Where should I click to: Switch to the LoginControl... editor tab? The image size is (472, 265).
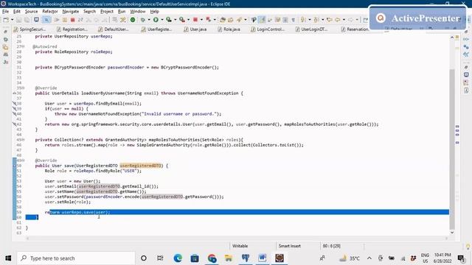(268, 29)
